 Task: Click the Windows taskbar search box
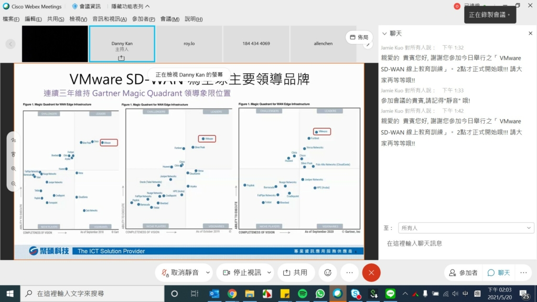(92, 294)
